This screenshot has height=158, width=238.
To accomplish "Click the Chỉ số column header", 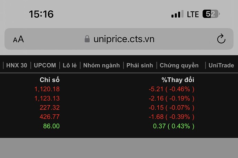I will pyautogui.click(x=49, y=80).
